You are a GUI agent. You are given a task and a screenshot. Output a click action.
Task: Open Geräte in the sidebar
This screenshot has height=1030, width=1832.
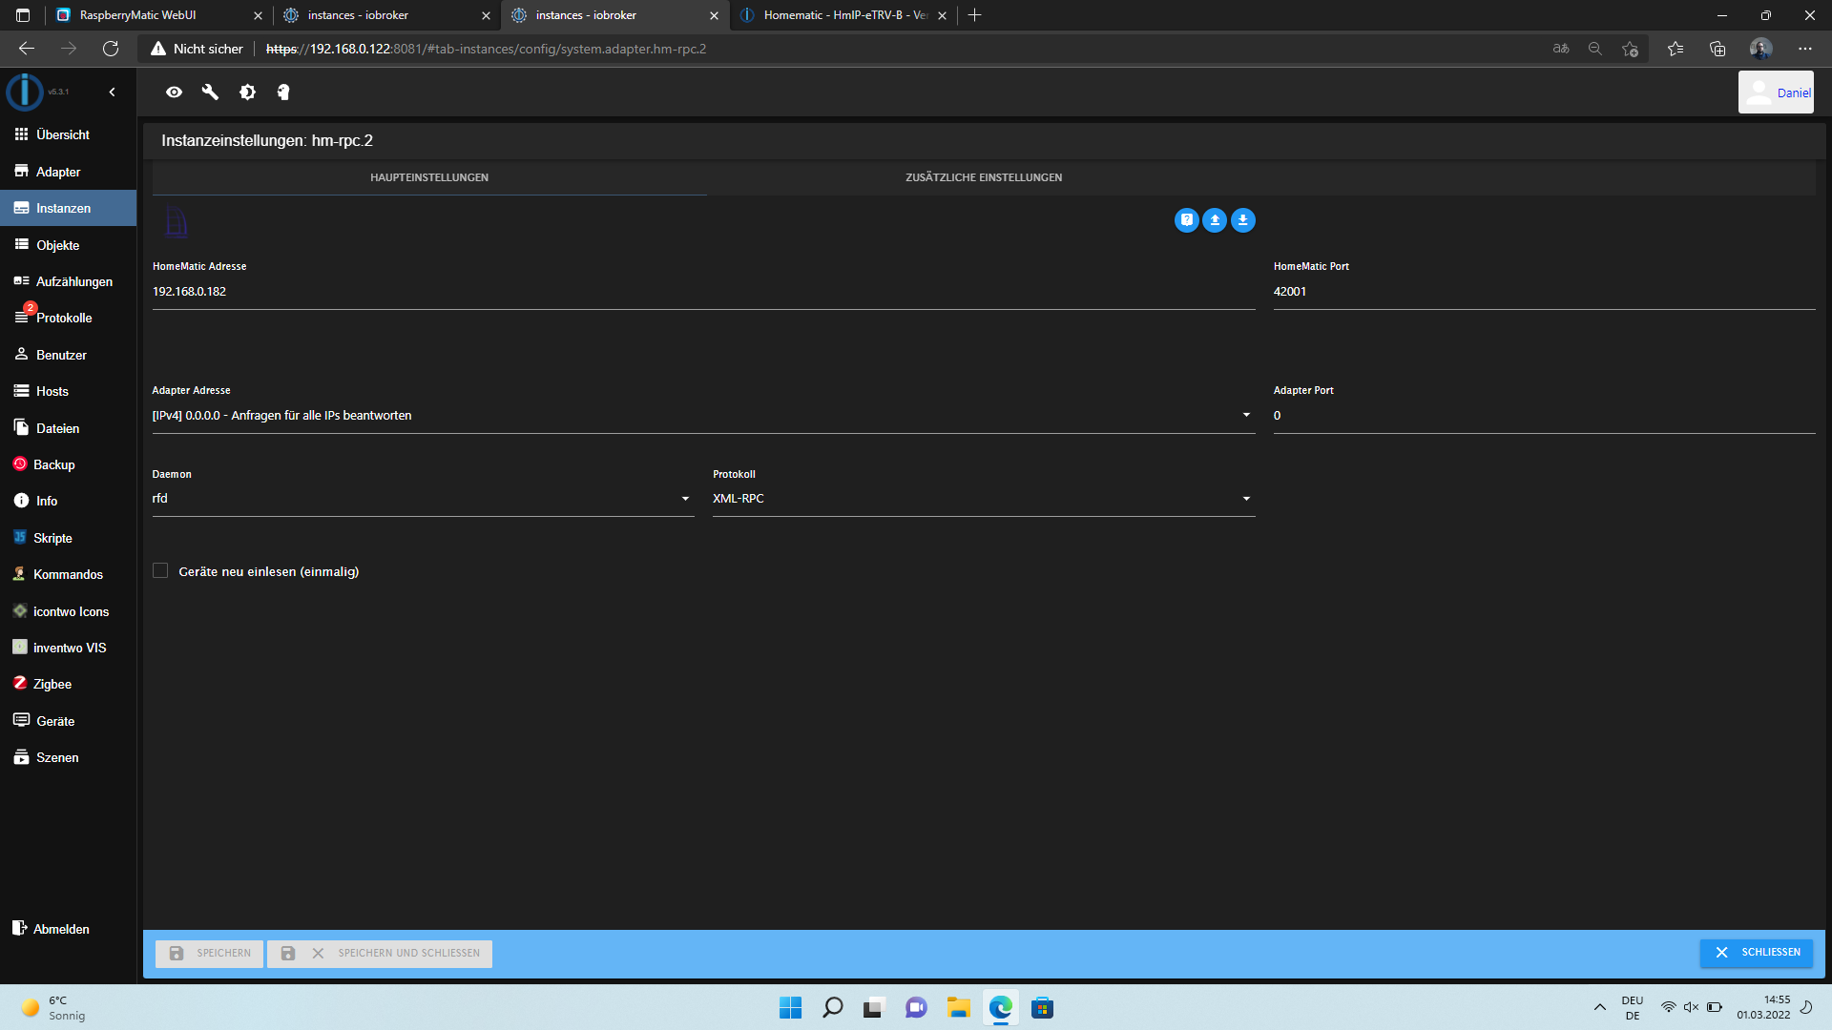68,721
